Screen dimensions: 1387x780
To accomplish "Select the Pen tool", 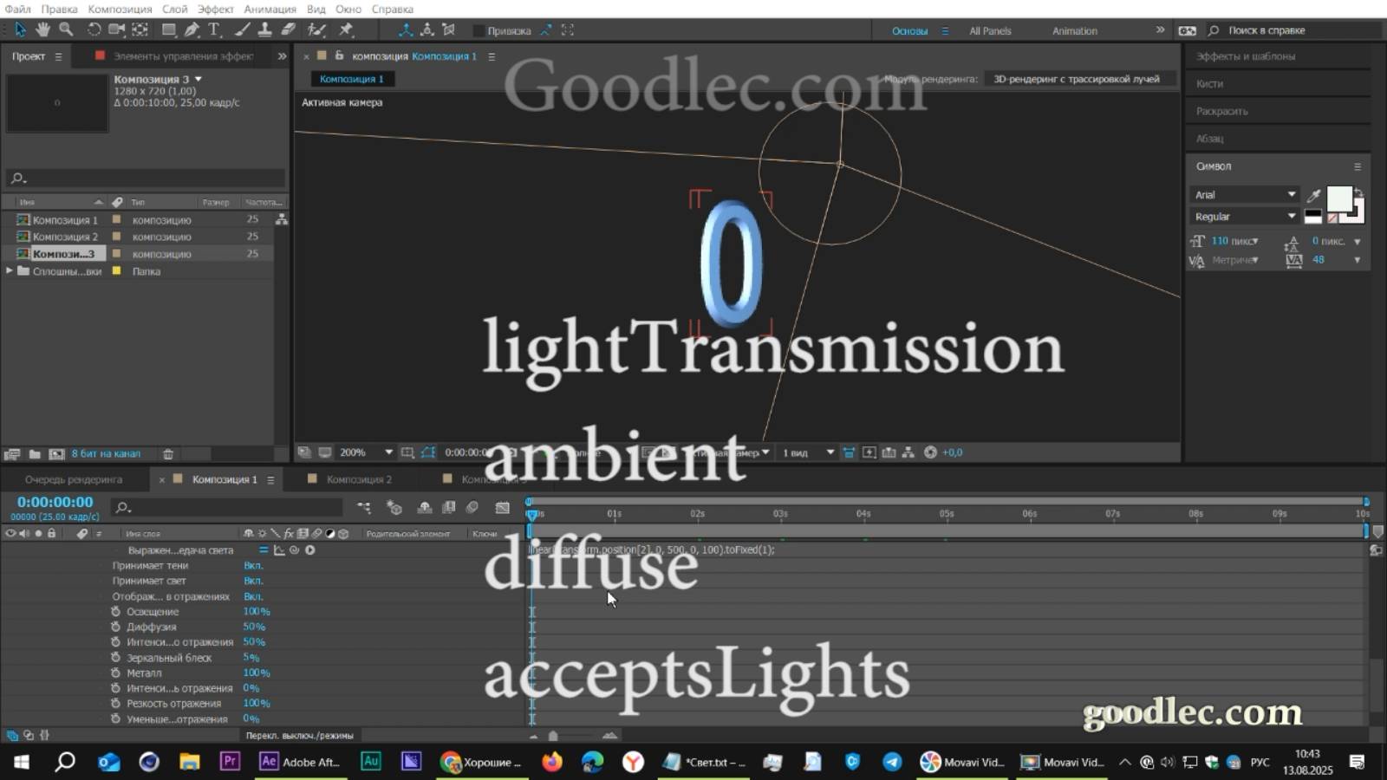I will [x=192, y=29].
